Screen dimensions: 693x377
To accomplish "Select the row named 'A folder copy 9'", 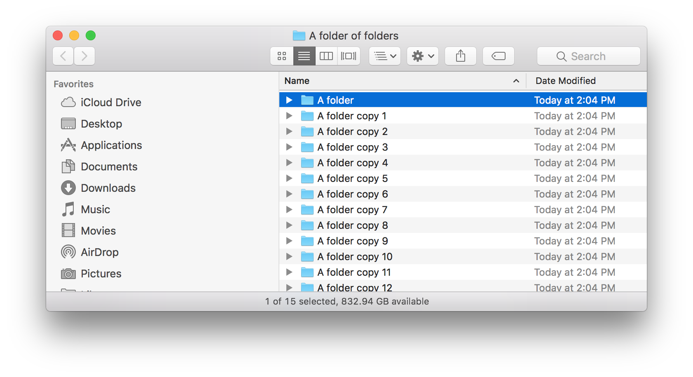I will [463, 241].
